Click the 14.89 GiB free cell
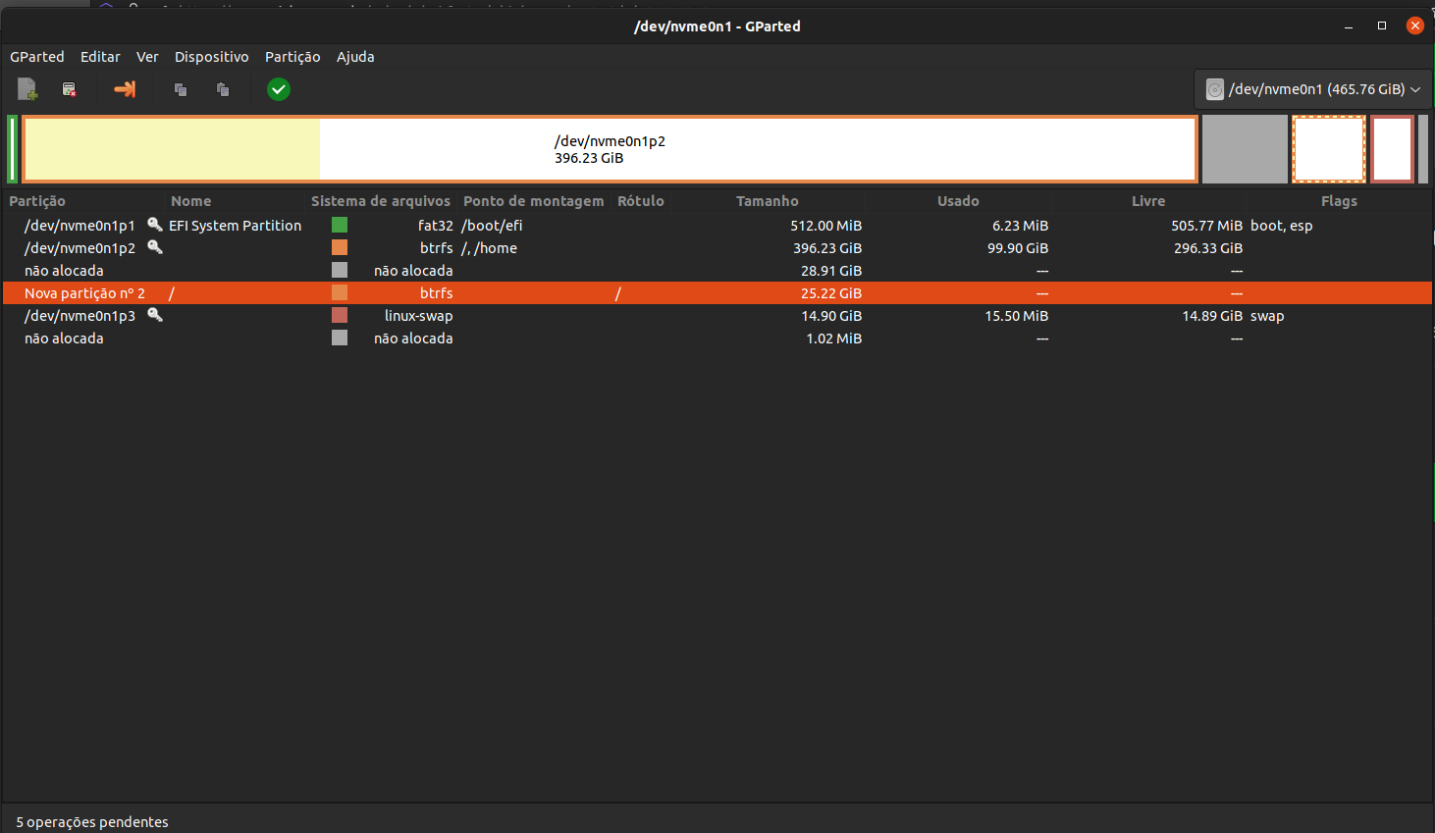 (x=1212, y=315)
